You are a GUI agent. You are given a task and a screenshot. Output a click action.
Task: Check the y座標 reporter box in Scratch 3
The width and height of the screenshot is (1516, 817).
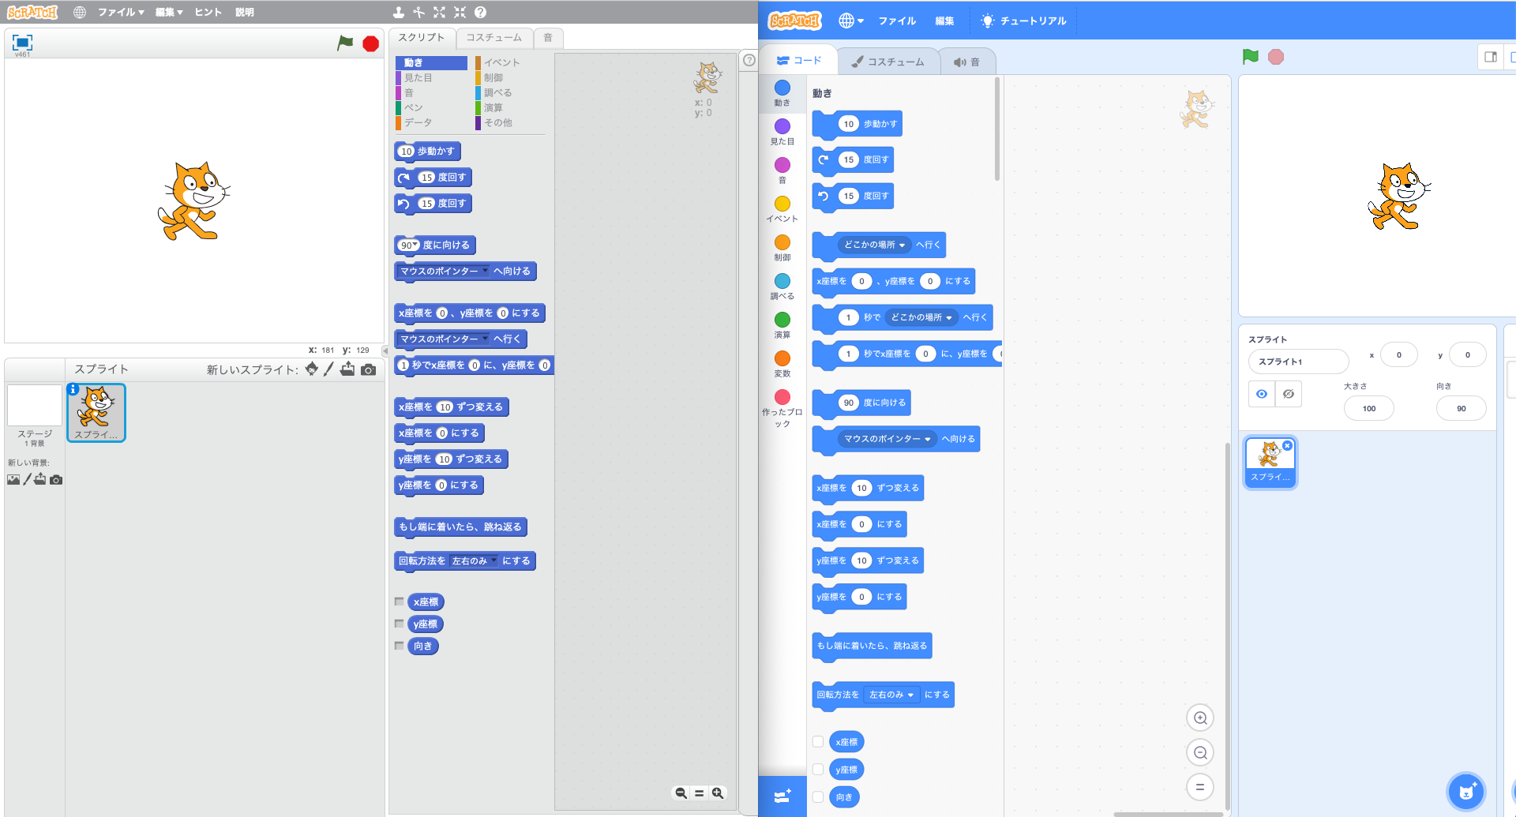click(x=818, y=769)
